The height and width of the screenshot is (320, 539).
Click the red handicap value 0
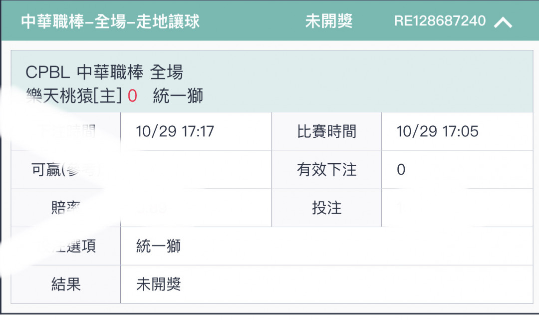coord(132,96)
